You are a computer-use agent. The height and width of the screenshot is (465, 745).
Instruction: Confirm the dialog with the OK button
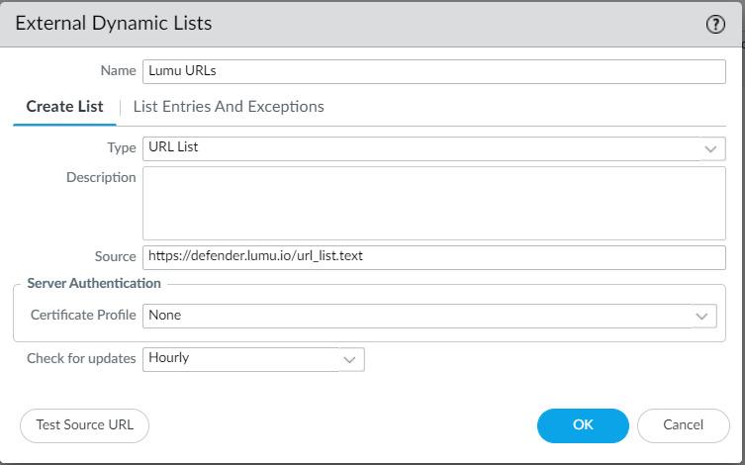(583, 424)
